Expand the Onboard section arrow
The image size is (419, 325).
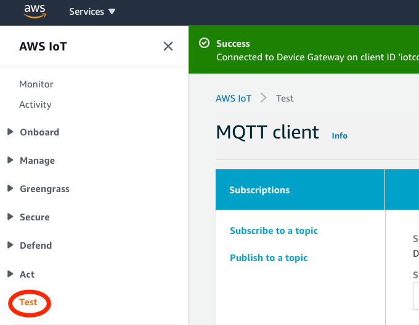[10, 132]
